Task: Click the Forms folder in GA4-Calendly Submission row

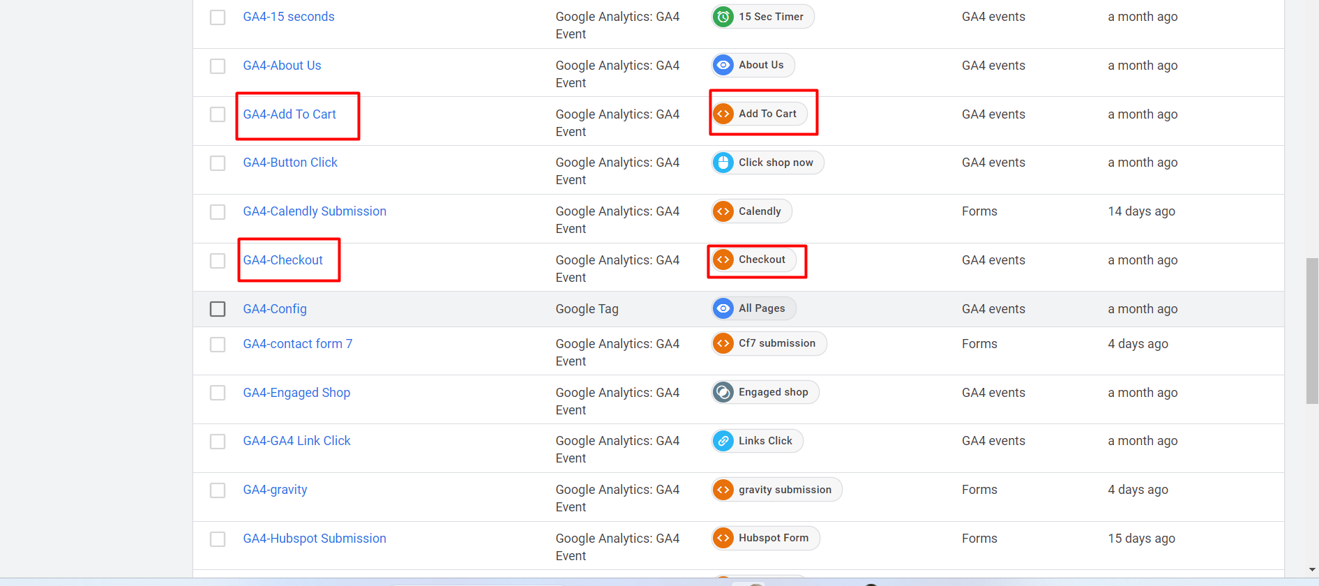Action: pyautogui.click(x=979, y=211)
